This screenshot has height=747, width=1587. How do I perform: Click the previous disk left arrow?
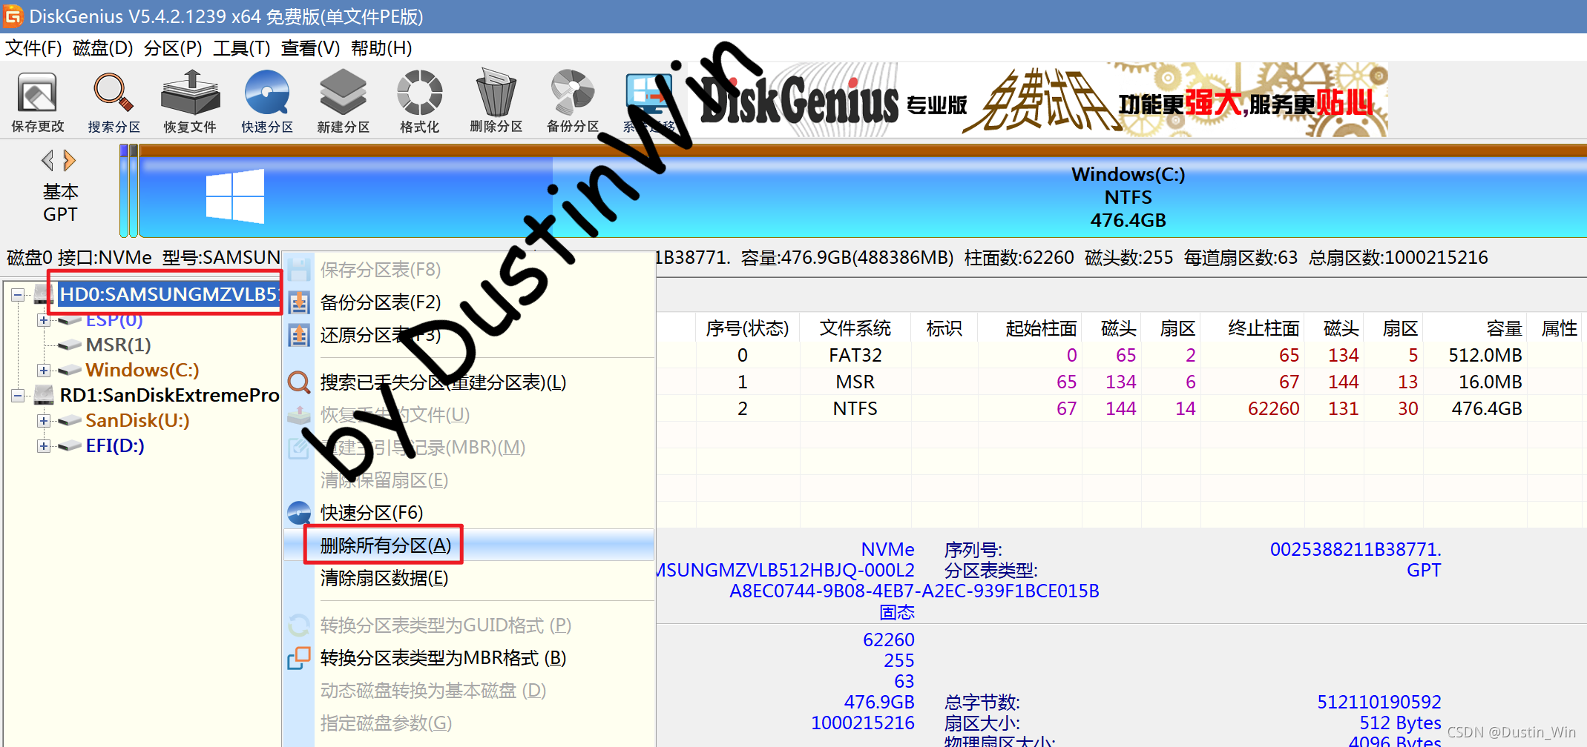(47, 160)
